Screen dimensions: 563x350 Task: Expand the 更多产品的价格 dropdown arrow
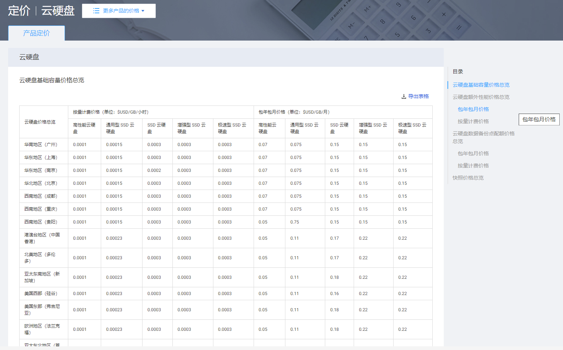tap(143, 11)
